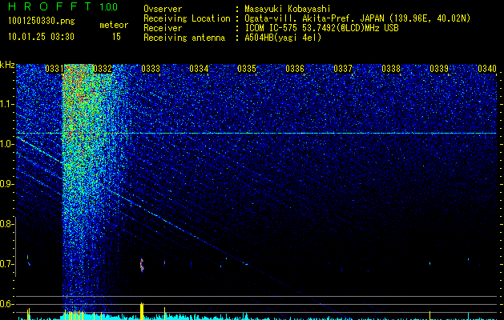Image resolution: width=504 pixels, height=320 pixels.
Task: Click the 0331 time marker
Action: 54,69
